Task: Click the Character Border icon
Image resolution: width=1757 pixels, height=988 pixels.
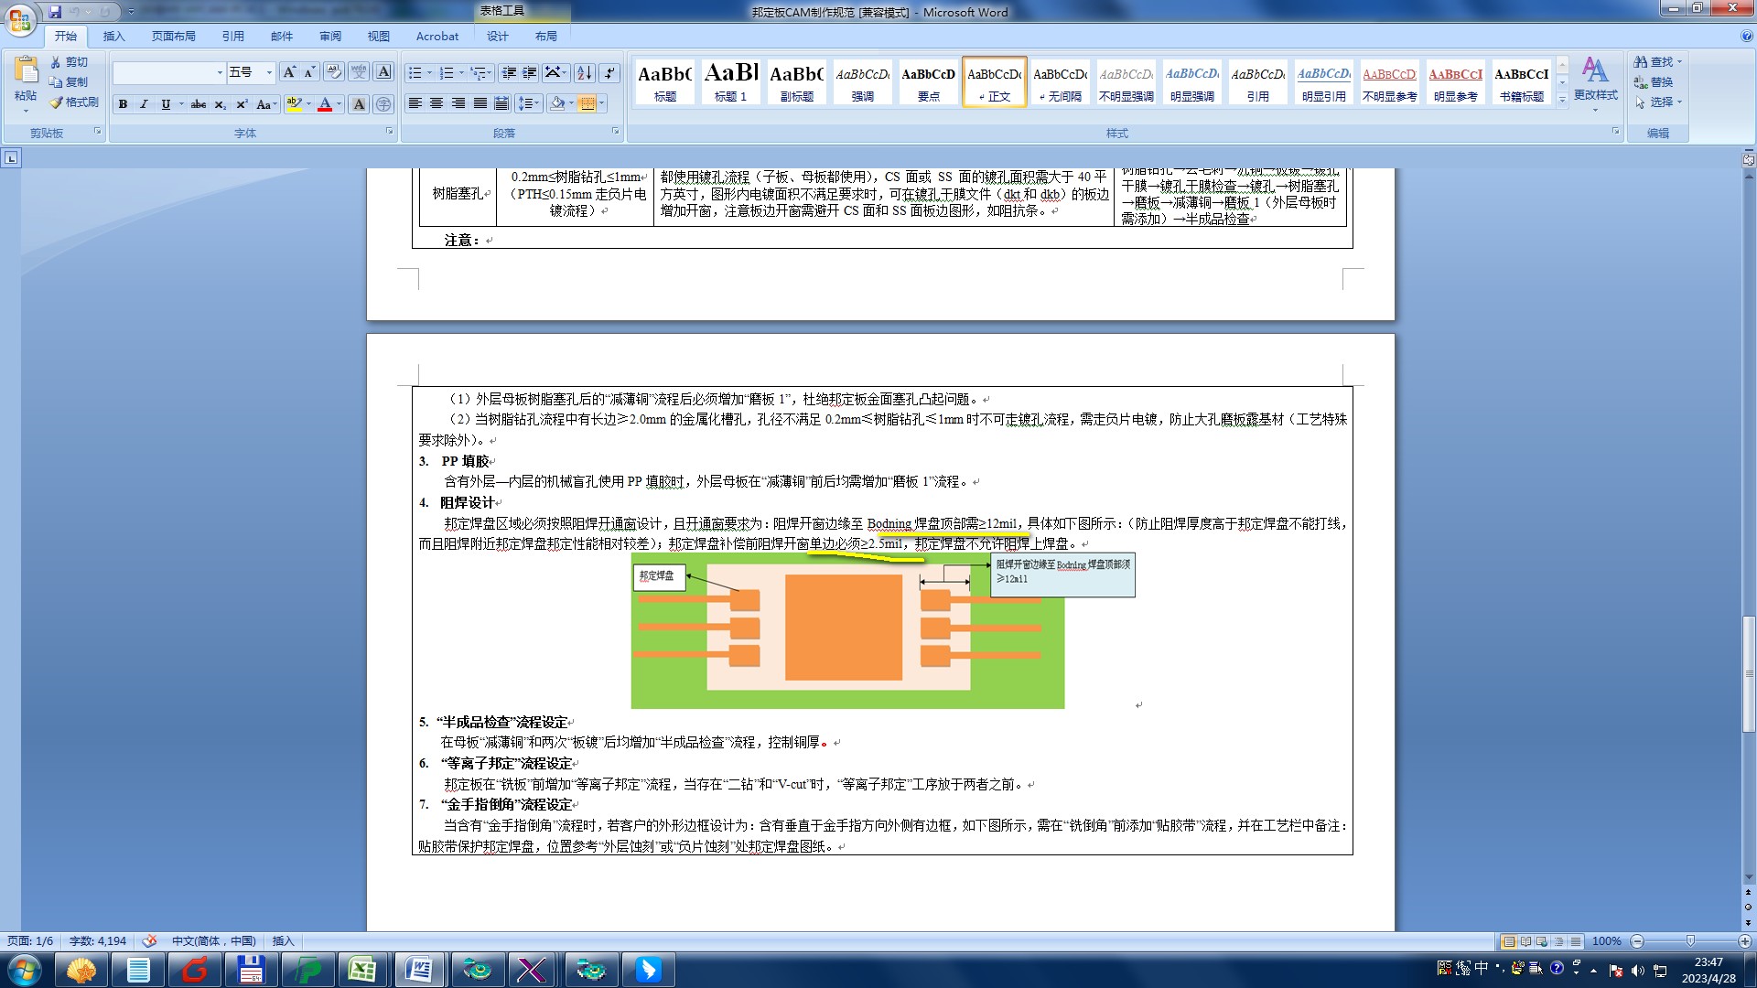Action: (x=384, y=72)
